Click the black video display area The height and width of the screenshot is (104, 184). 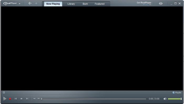92,48
